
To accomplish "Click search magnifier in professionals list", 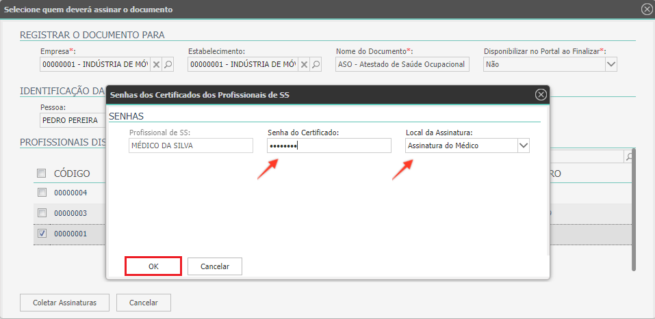I will (x=628, y=157).
